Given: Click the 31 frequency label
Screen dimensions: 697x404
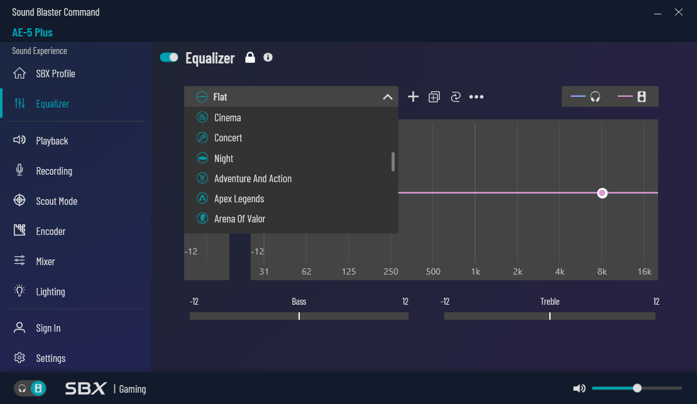Looking at the screenshot, I should tap(264, 271).
